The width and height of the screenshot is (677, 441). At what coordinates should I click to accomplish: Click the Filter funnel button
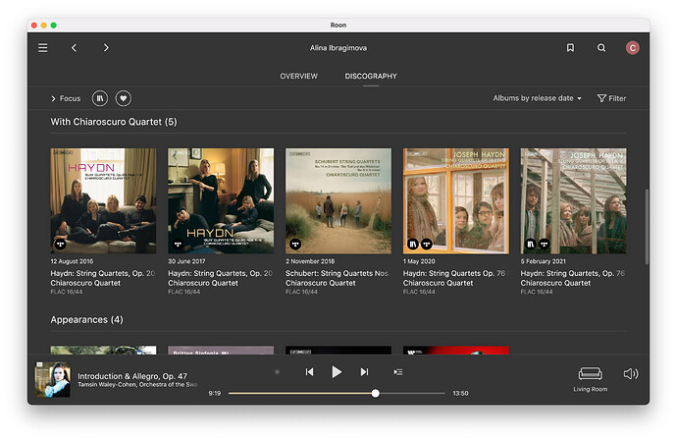[611, 98]
